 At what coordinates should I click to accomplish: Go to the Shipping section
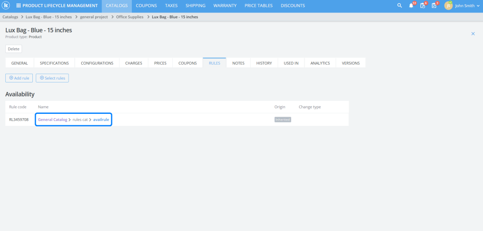(x=196, y=5)
